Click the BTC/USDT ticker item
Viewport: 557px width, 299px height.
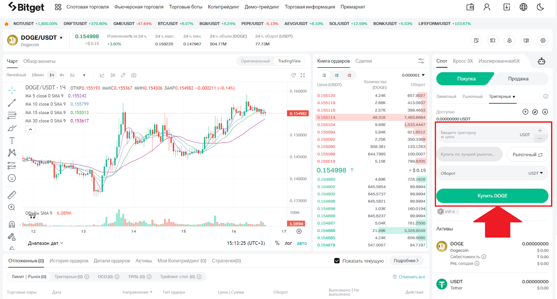coord(175,24)
